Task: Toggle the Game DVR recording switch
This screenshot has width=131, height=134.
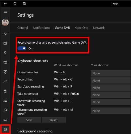Action: point(22,48)
